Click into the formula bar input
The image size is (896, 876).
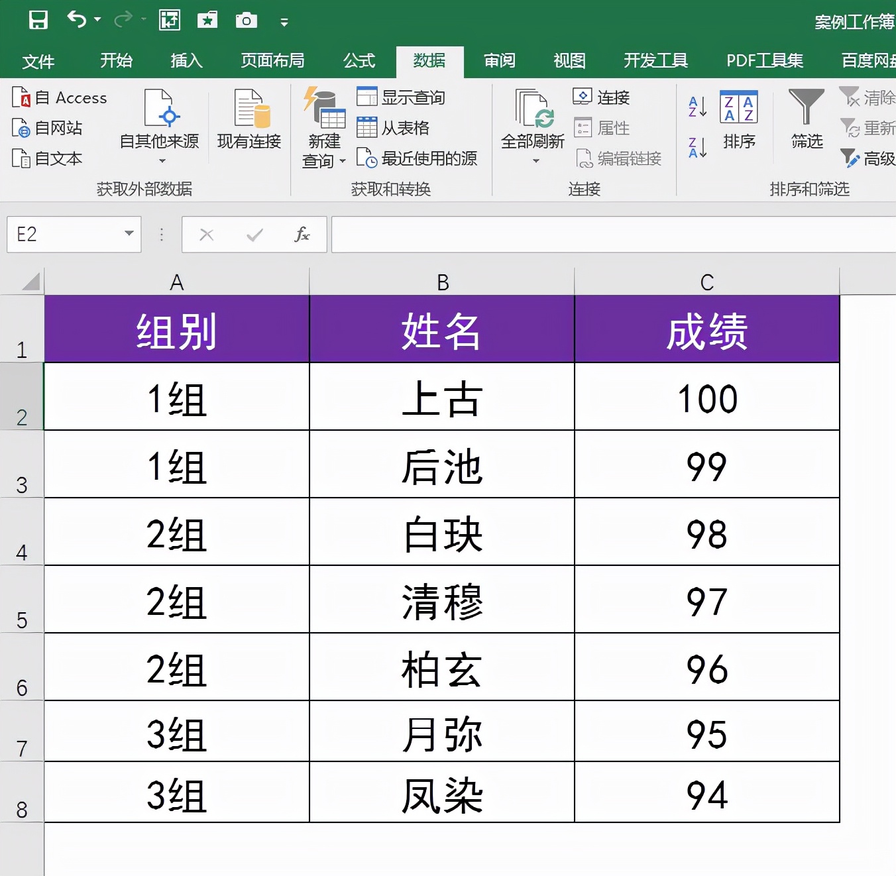614,234
